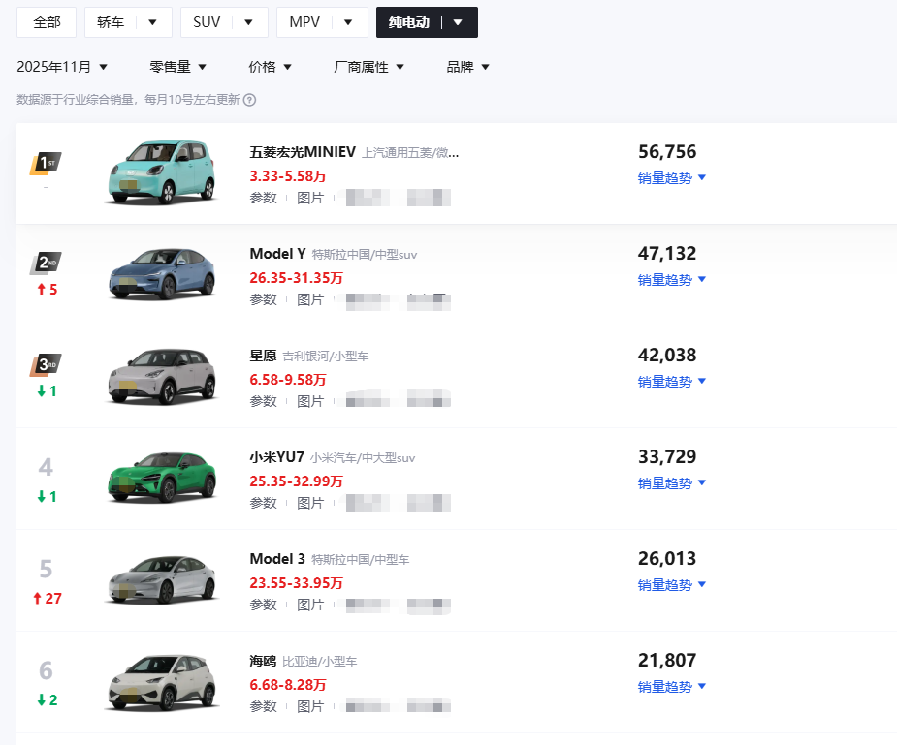The width and height of the screenshot is (897, 745).
Task: Click the 2nd place rank badge
Action: [x=46, y=263]
